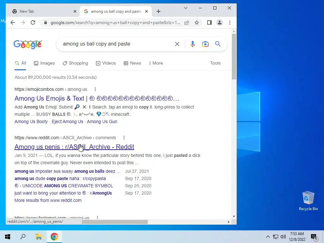Click the vertical scrollbar thumb
The image size is (324, 243).
234,56
